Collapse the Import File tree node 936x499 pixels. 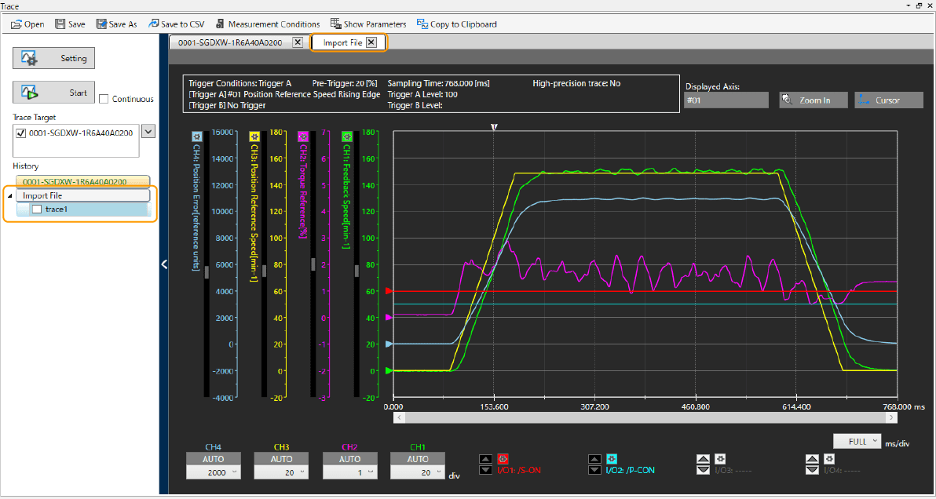9,195
